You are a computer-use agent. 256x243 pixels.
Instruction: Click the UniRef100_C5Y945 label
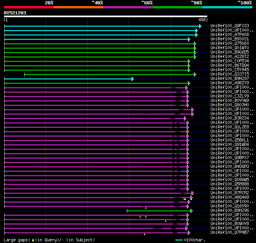point(230,70)
